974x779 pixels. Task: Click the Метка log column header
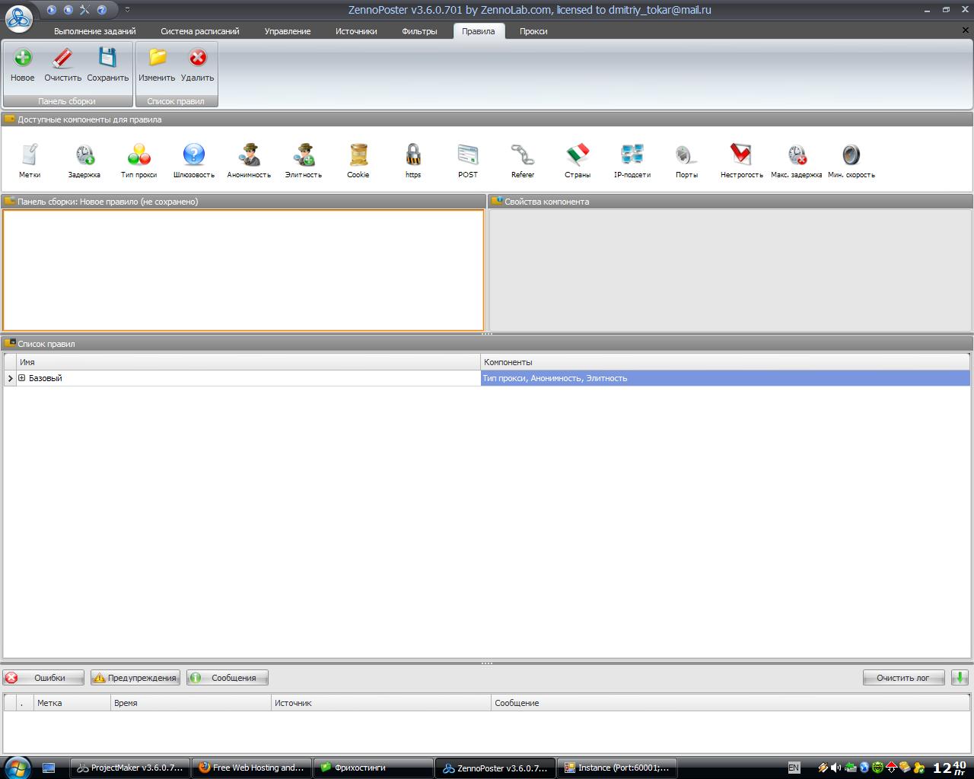pos(72,703)
